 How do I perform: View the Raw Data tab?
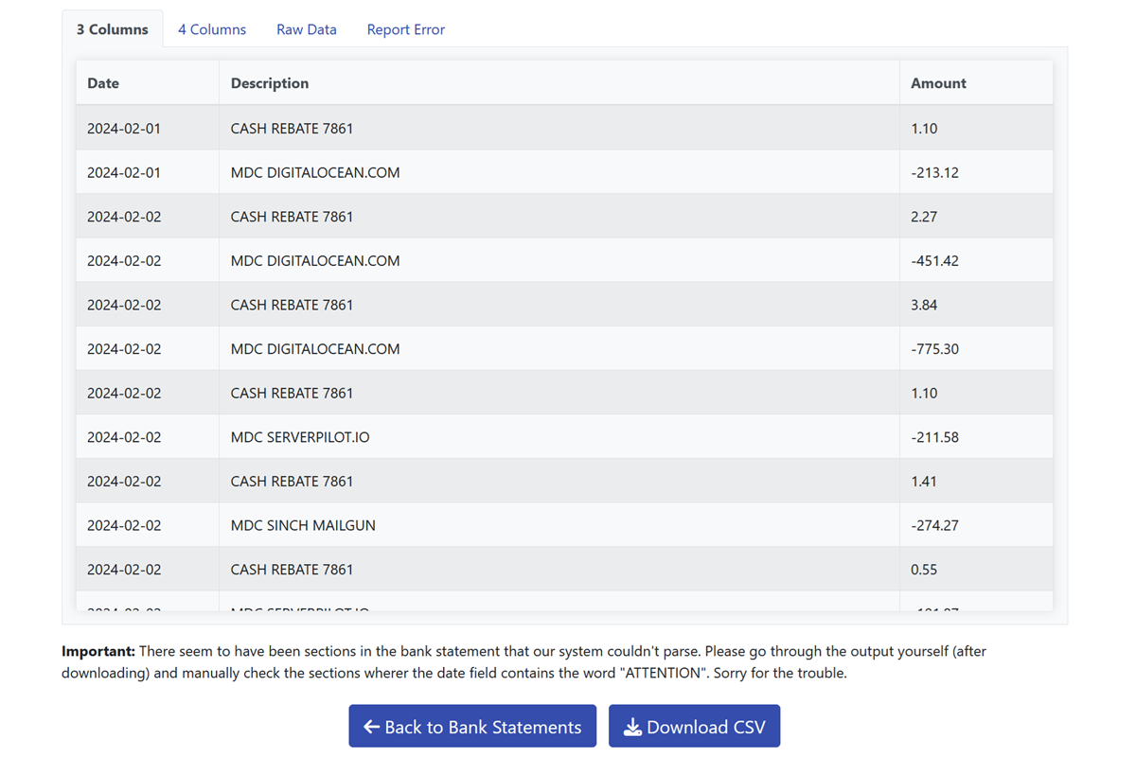click(307, 29)
